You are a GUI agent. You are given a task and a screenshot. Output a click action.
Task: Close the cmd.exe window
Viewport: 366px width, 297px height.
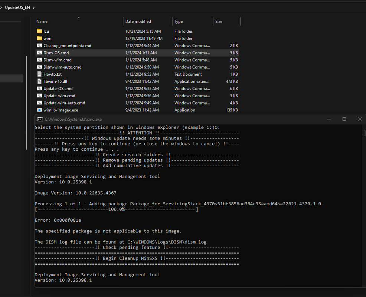point(360,119)
